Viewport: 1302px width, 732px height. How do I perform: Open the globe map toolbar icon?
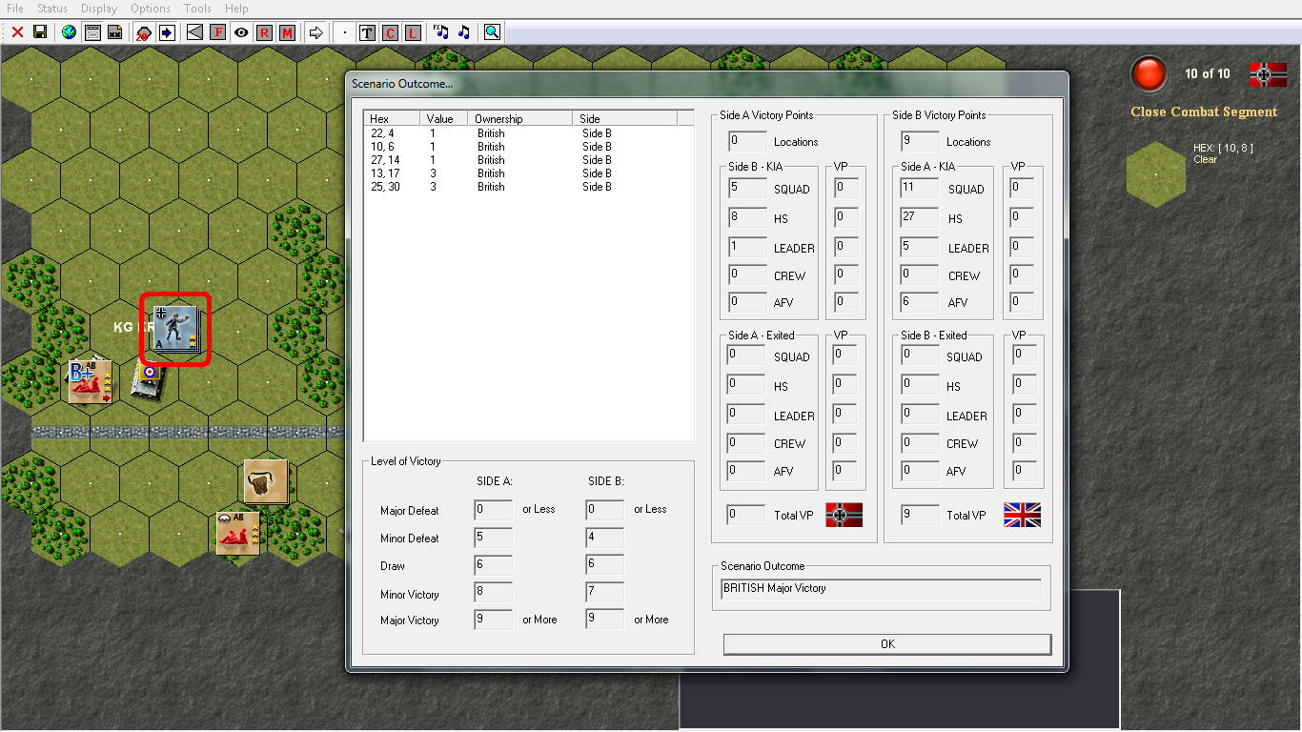tap(69, 32)
